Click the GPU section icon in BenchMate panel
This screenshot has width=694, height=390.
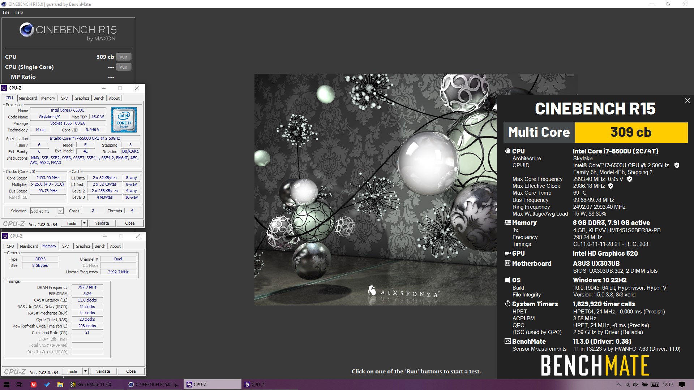coord(508,253)
